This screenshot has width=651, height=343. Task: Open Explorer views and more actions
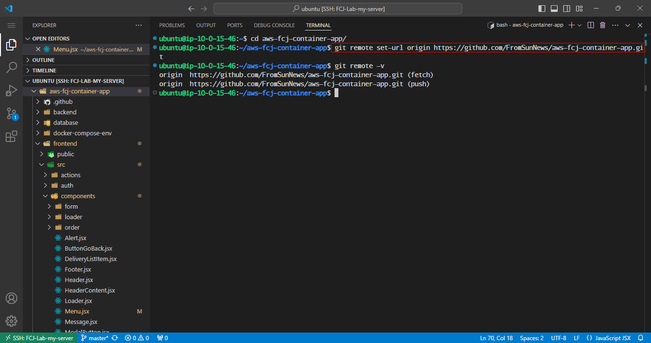click(139, 25)
